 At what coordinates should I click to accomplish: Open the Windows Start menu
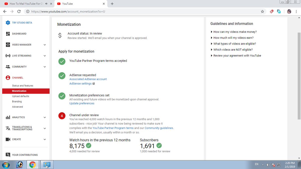click(6, 164)
